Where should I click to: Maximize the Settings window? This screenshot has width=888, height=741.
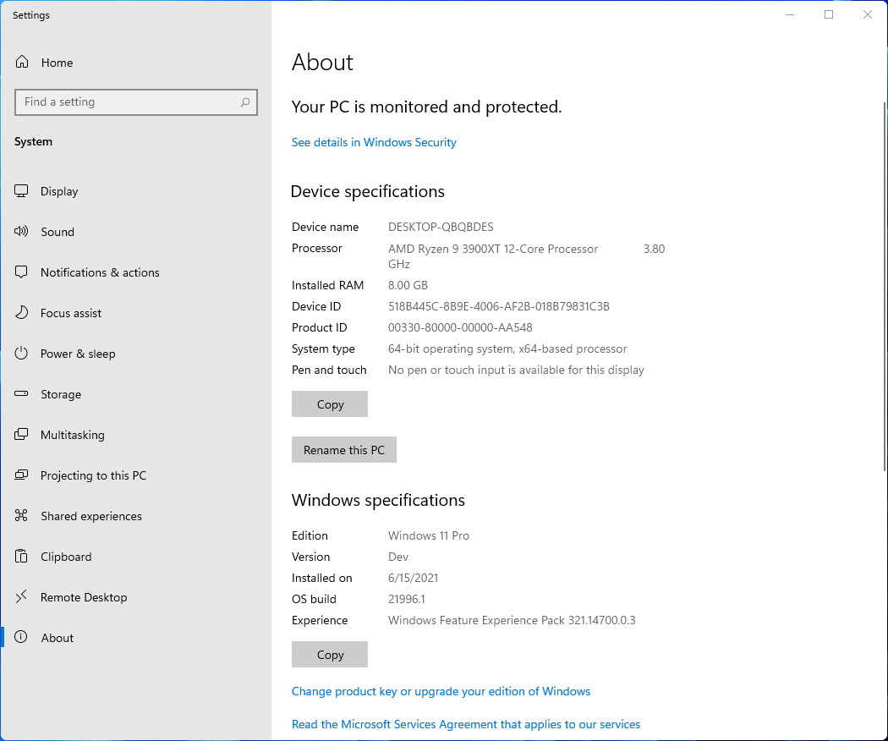(829, 14)
